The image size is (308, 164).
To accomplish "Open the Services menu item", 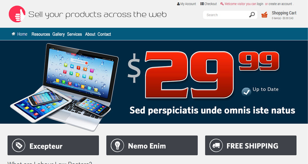I will (x=74, y=34).
